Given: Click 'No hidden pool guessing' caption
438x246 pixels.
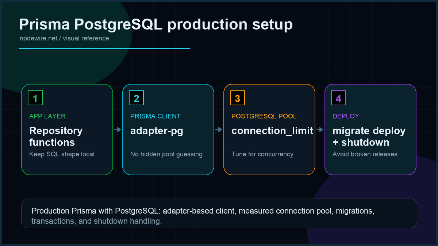Looking at the screenshot, I should click(x=166, y=154).
